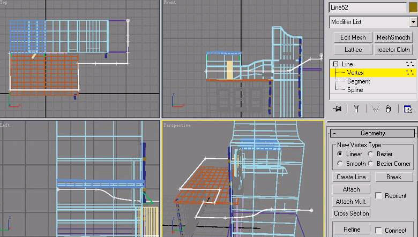Viewport: 418px width, 237px height.
Task: Open Configure Modifier Sets icon
Action: (408, 109)
